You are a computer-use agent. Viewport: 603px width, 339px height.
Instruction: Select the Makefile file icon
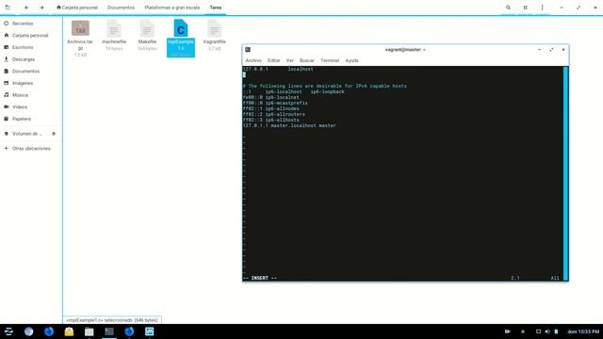pyautogui.click(x=147, y=35)
